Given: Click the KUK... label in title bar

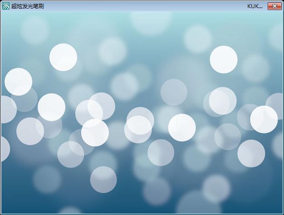Looking at the screenshot, I should point(255,6).
